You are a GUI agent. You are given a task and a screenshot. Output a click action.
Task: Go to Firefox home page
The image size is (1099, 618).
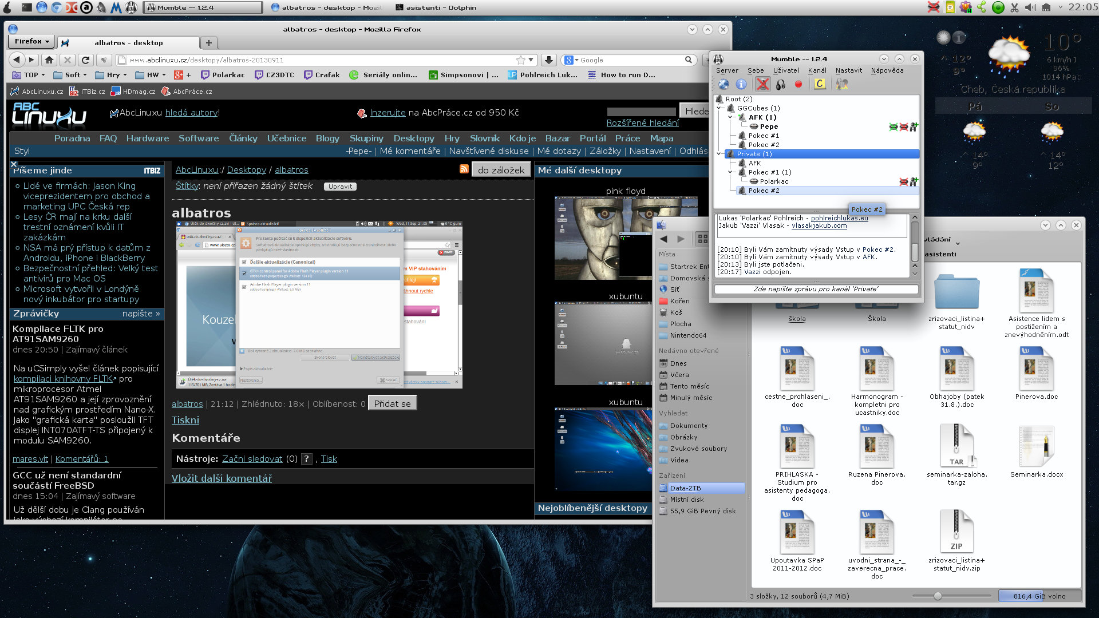click(x=49, y=60)
